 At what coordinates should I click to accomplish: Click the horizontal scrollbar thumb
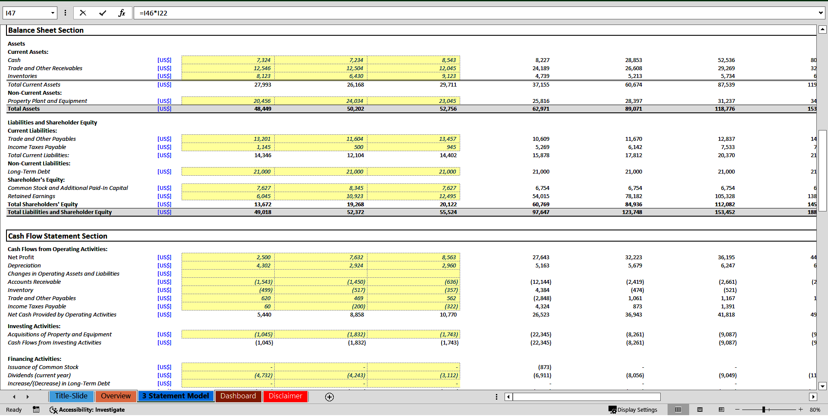(586, 397)
